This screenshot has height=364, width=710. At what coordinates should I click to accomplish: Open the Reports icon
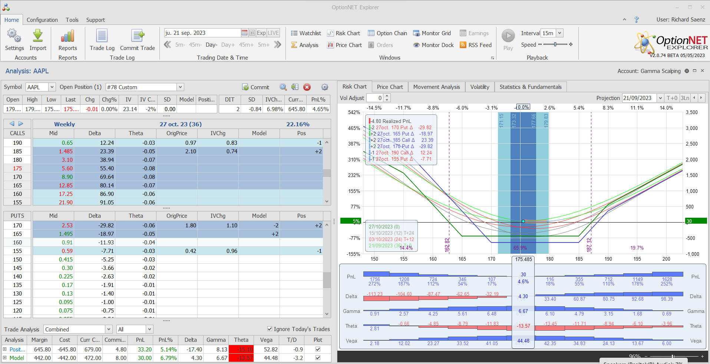pos(67,40)
